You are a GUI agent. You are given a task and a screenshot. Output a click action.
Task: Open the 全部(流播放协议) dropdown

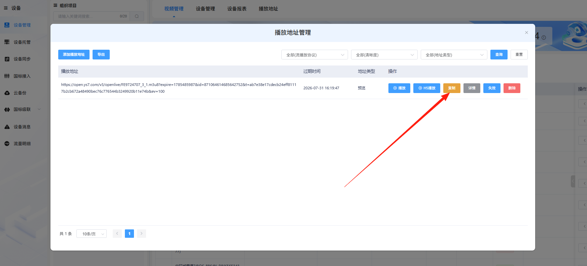point(314,55)
